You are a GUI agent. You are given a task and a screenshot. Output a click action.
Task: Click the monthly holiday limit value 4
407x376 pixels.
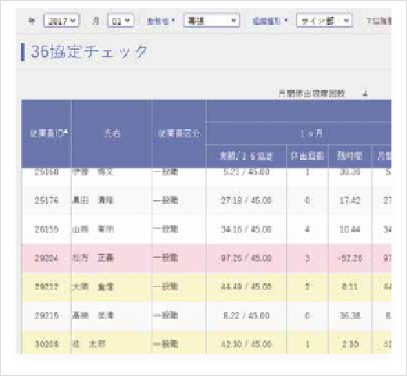pyautogui.click(x=365, y=94)
